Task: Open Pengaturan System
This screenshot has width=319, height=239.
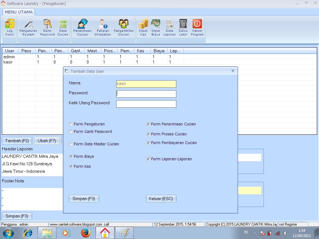Action: pyautogui.click(x=28, y=27)
